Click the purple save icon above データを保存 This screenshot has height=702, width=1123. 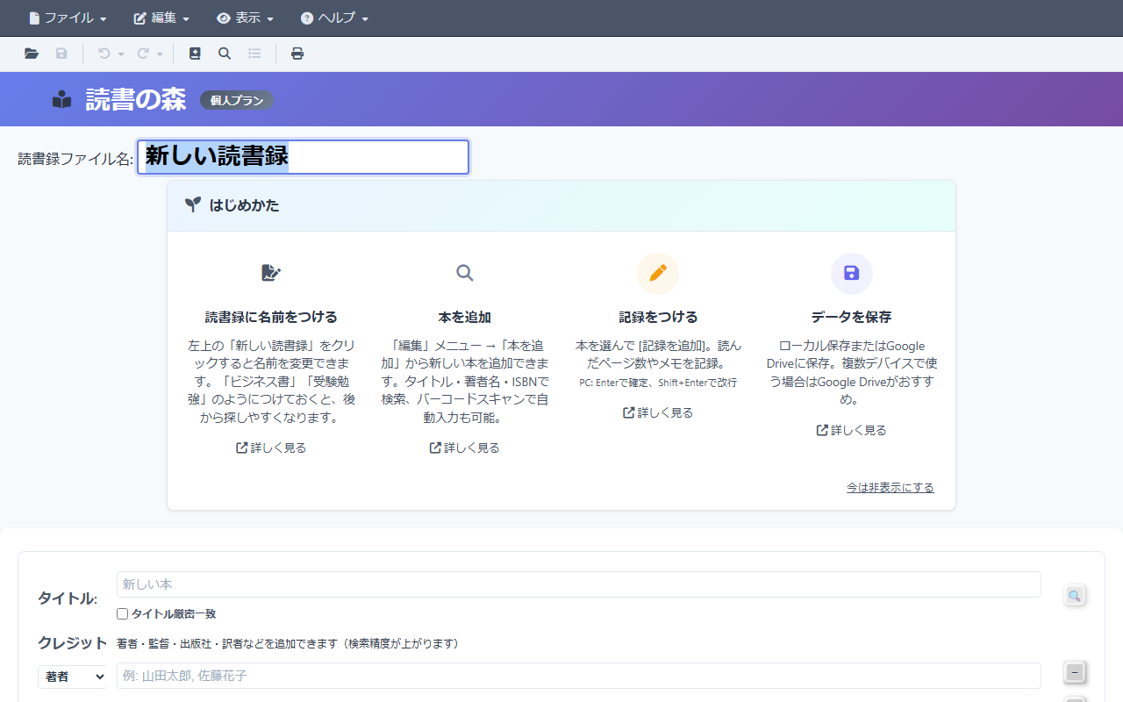(851, 273)
